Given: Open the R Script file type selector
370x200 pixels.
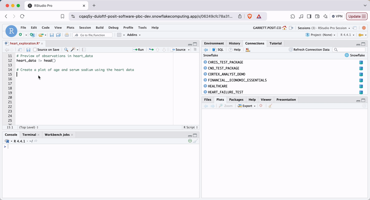Looking at the screenshot, I should tap(191, 127).
